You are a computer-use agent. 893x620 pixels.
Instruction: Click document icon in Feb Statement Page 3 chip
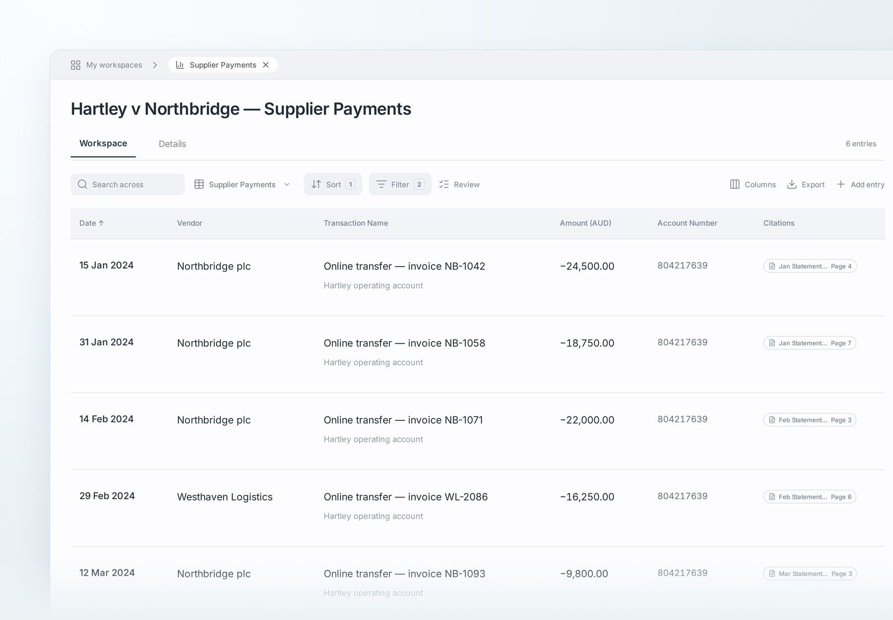point(772,420)
